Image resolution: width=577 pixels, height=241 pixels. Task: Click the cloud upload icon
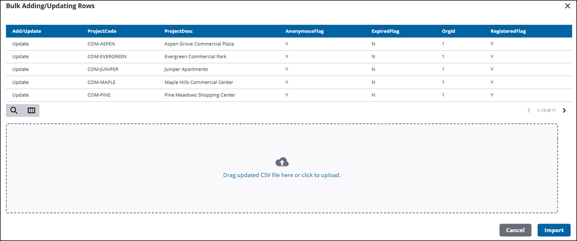(x=282, y=162)
